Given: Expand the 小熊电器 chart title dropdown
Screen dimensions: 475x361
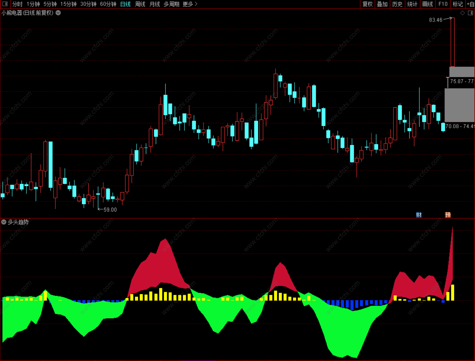Looking at the screenshot, I should pyautogui.click(x=58, y=13).
